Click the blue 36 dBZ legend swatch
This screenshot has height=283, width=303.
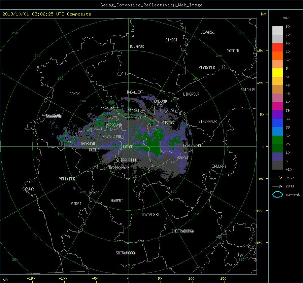277,123
